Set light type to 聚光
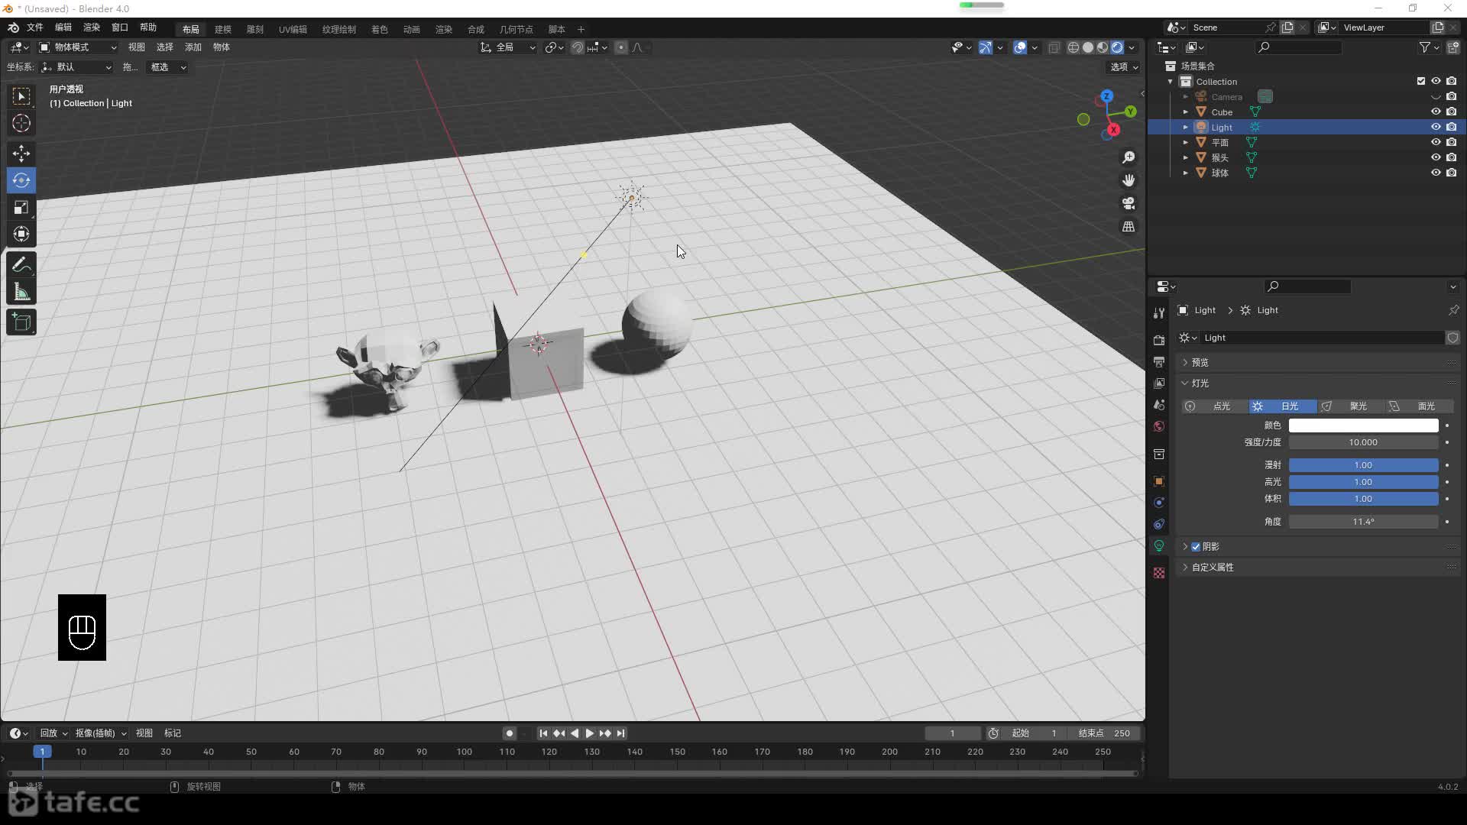This screenshot has height=825, width=1467. pos(1351,406)
